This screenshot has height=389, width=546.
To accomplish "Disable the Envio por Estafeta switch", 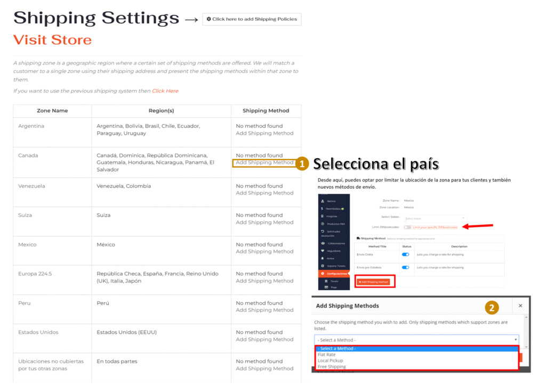I will pos(405,267).
